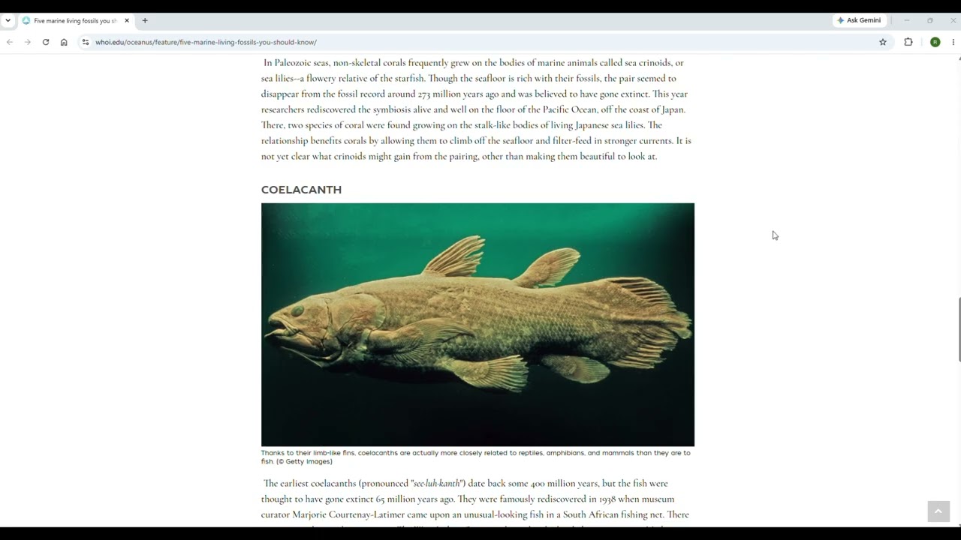Image resolution: width=961 pixels, height=540 pixels.
Task: Open the Extensions puzzle icon
Action: click(x=908, y=42)
